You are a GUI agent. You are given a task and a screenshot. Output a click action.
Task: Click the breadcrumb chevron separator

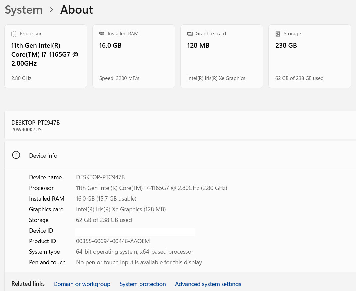[x=51, y=10]
